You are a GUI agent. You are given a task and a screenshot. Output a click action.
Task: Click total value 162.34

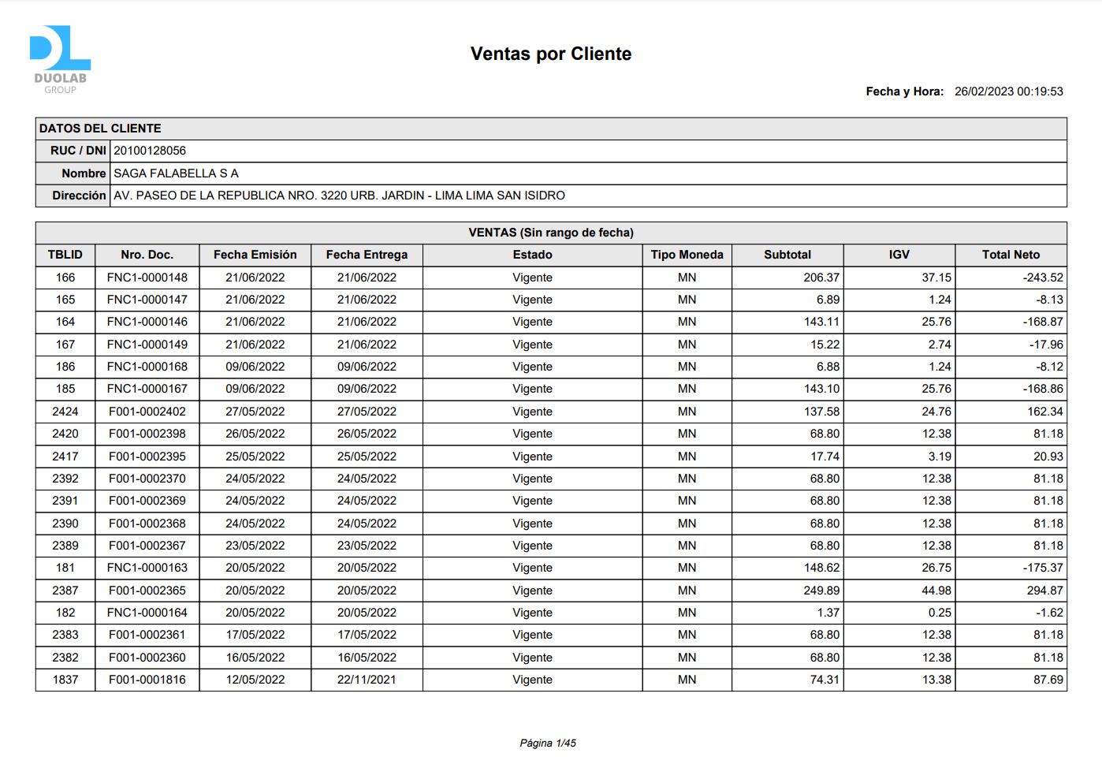click(1045, 412)
